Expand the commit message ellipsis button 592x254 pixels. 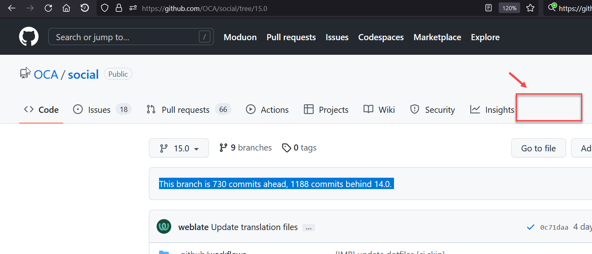(x=308, y=228)
